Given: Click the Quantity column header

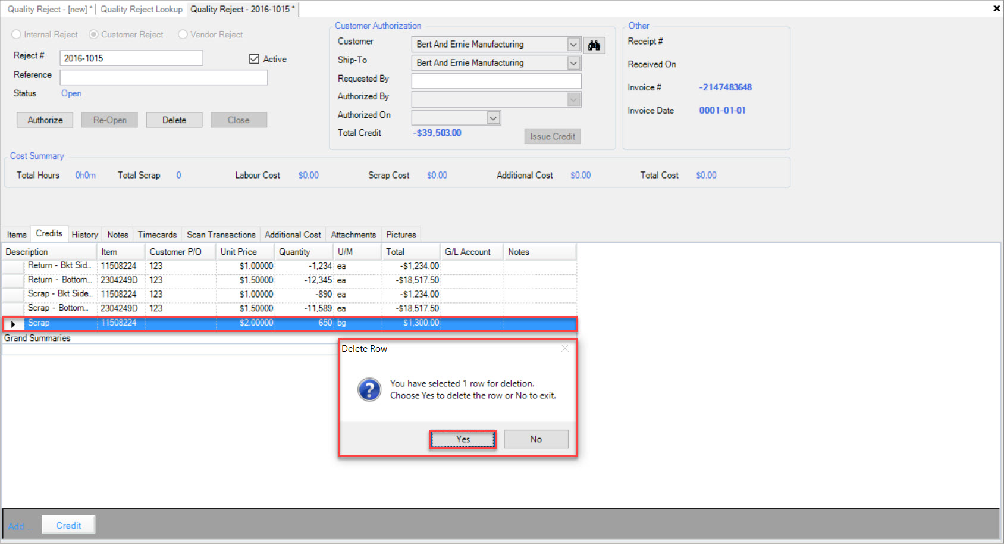Looking at the screenshot, I should pos(304,252).
